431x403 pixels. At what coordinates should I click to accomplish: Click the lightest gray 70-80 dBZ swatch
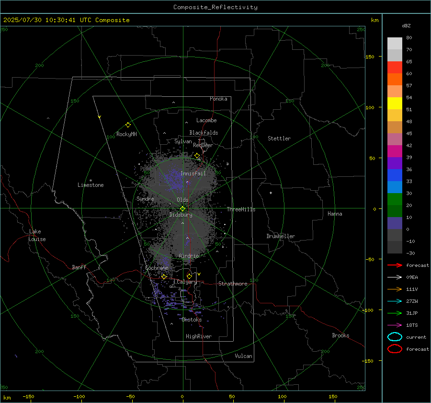395,43
